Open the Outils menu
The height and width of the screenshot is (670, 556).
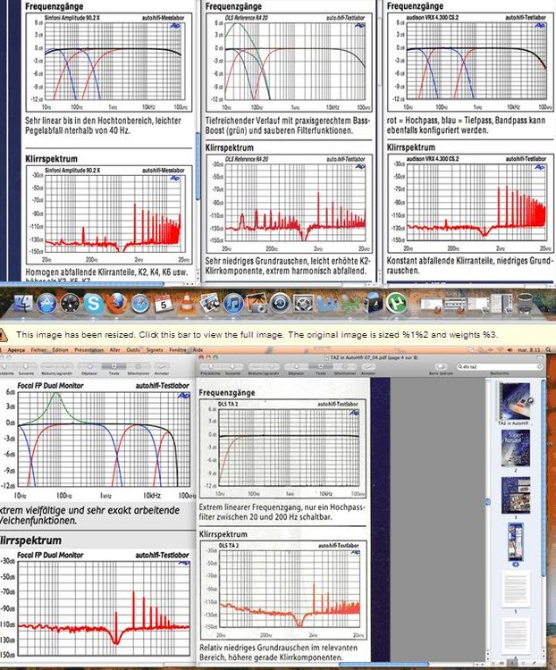(133, 350)
